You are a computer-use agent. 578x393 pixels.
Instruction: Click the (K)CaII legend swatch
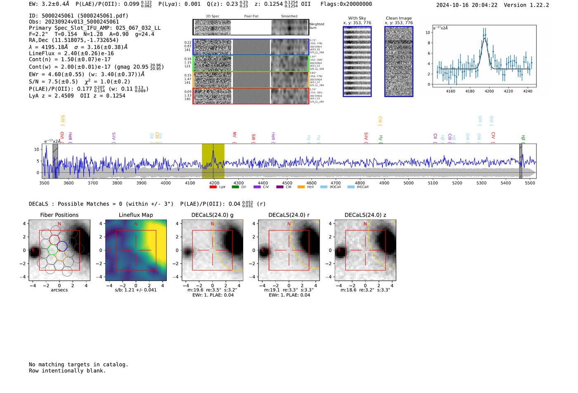pos(324,187)
